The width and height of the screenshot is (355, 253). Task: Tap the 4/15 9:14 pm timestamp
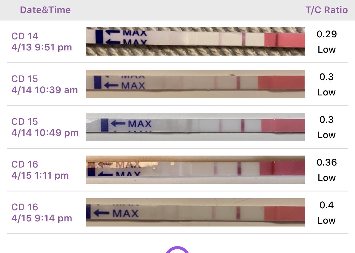pyautogui.click(x=42, y=218)
